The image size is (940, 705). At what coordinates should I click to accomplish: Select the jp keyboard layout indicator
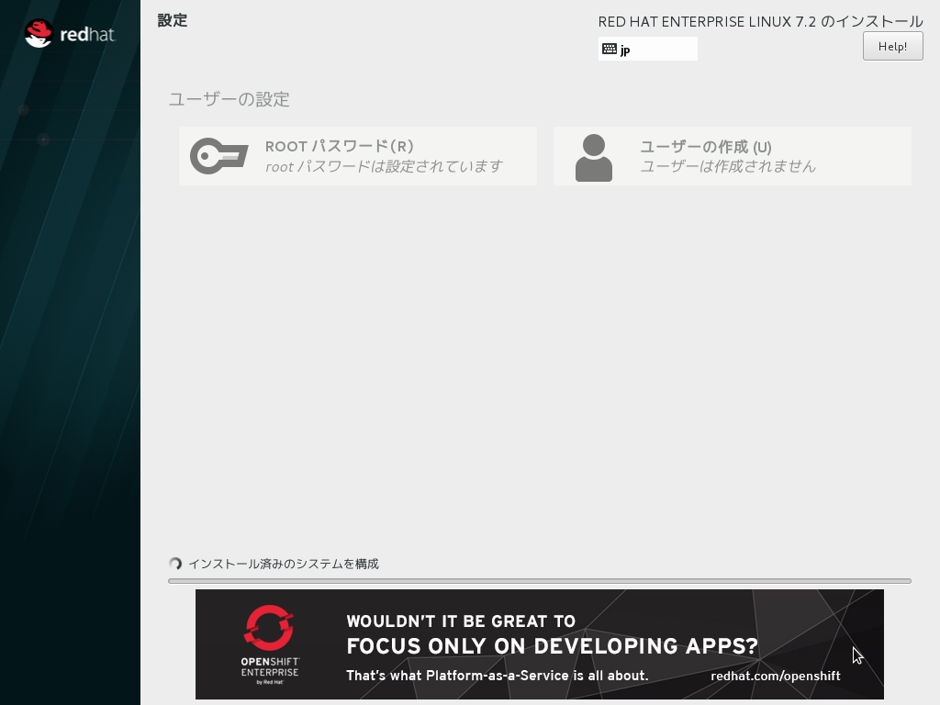pyautogui.click(x=647, y=49)
